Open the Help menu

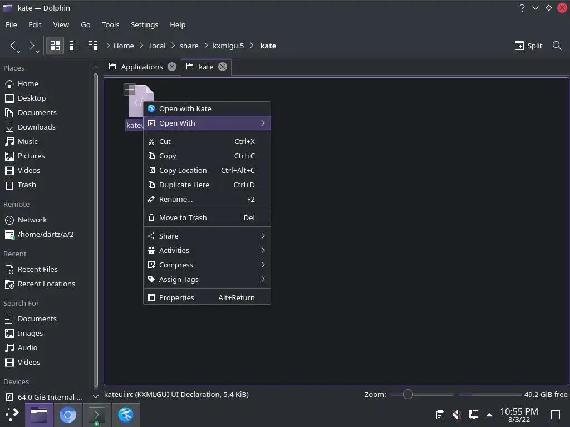coord(178,24)
